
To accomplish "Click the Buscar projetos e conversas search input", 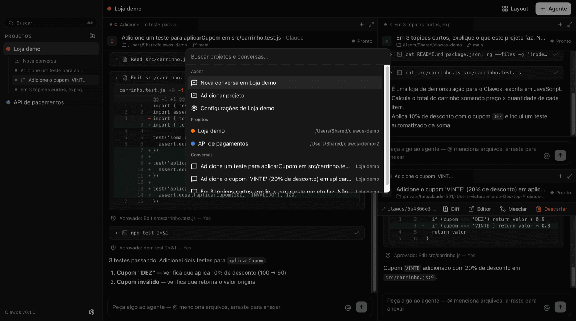I will click(x=287, y=57).
